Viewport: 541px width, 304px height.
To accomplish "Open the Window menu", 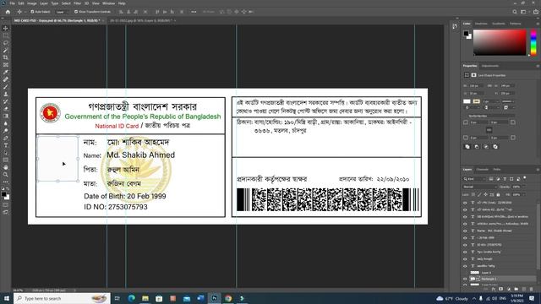I will [109, 3].
